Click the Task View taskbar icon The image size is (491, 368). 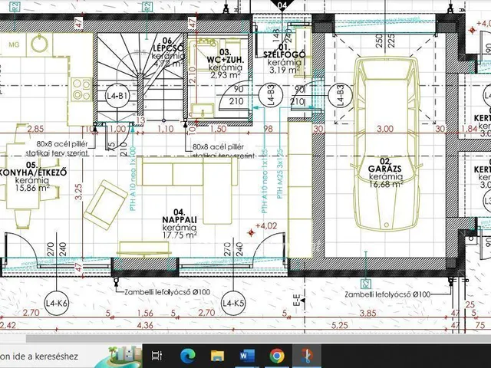(x=157, y=355)
